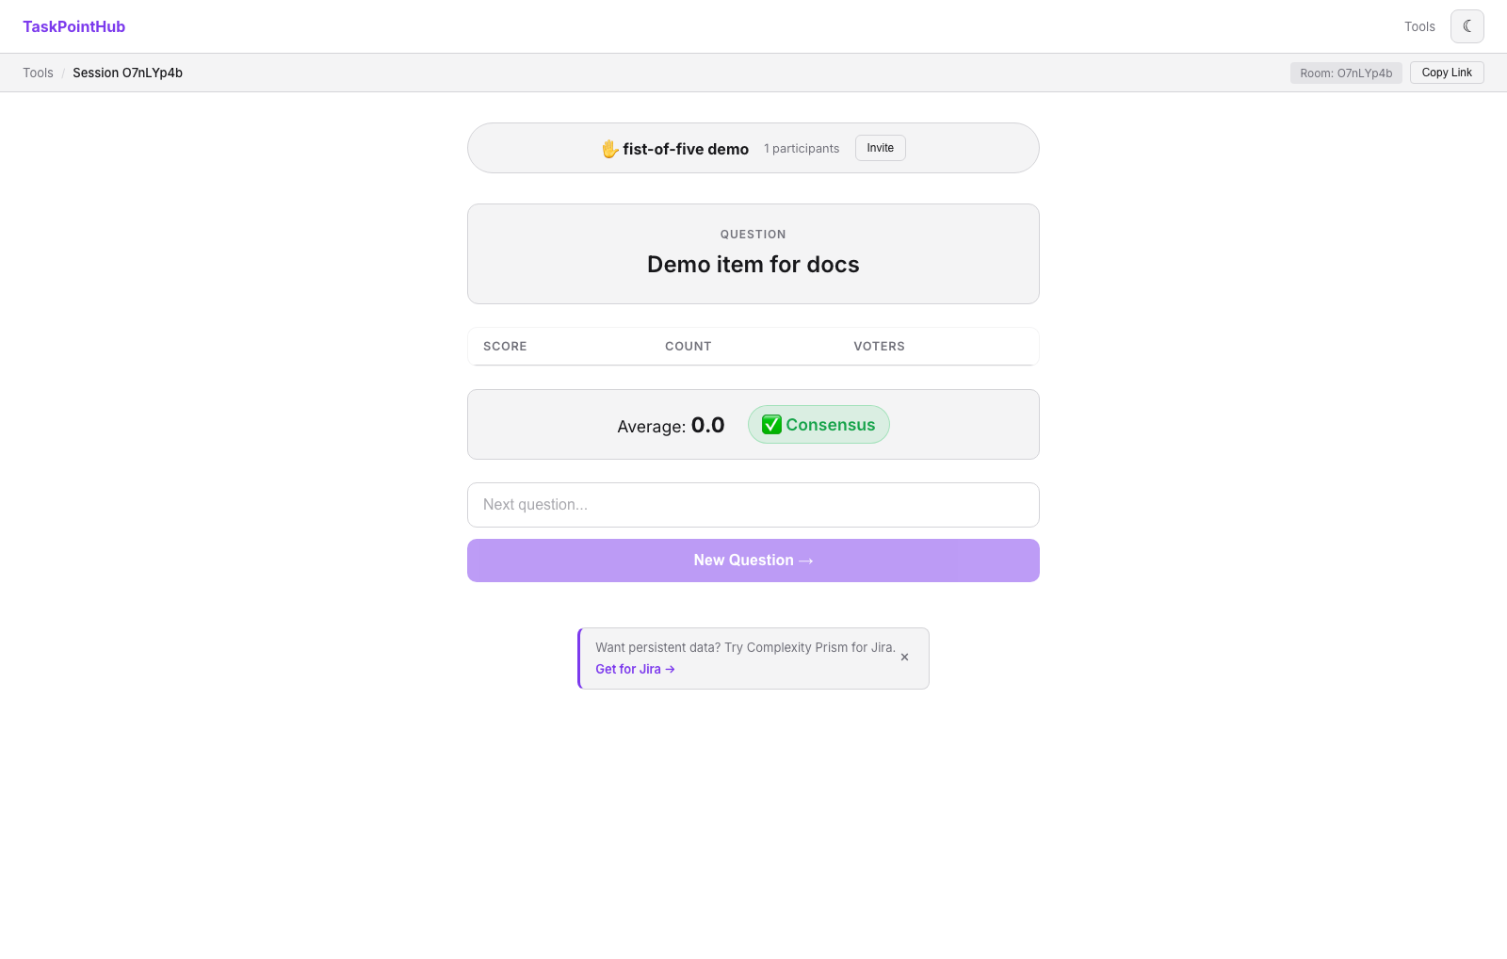Open Tools in the top navigation

[1419, 26]
